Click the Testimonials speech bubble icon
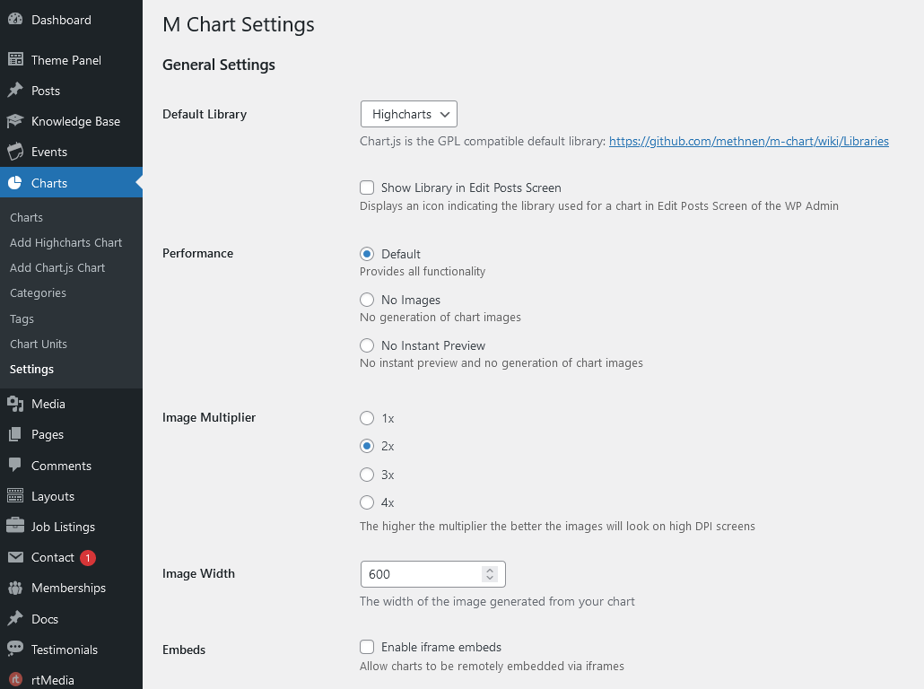 coord(15,649)
